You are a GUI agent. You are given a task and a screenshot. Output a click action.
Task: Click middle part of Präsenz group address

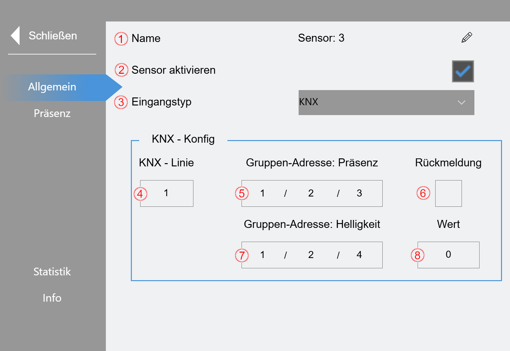(x=311, y=193)
